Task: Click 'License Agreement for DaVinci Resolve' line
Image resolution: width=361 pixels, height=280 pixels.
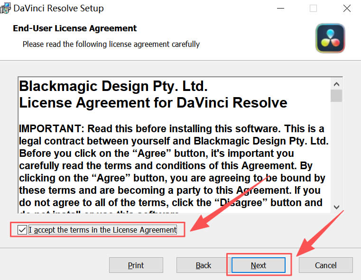Action: pyautogui.click(x=153, y=102)
